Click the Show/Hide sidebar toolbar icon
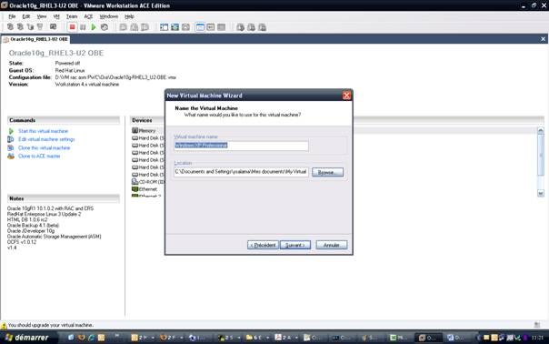The height and width of the screenshot is (344, 549). 164,27
